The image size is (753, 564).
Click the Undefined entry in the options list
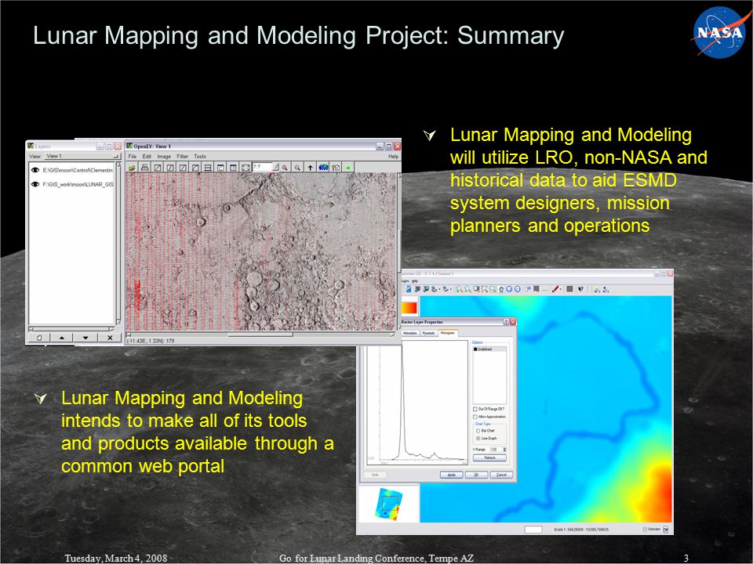489,349
